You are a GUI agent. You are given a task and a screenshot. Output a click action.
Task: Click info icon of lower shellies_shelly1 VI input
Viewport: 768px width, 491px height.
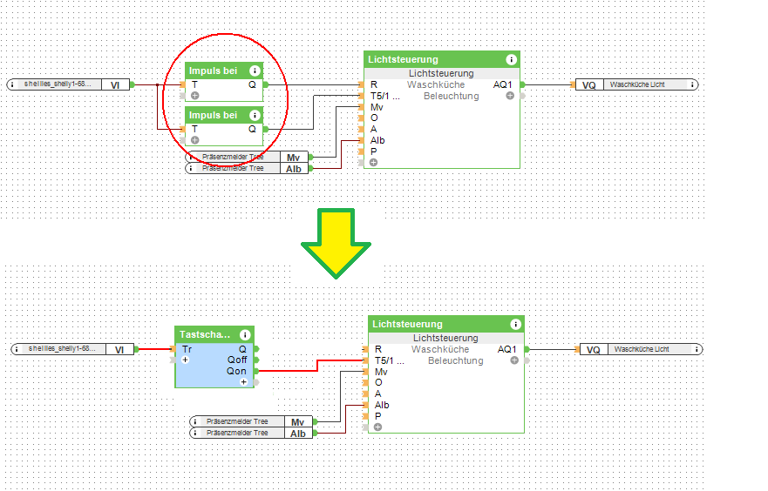tap(17, 349)
